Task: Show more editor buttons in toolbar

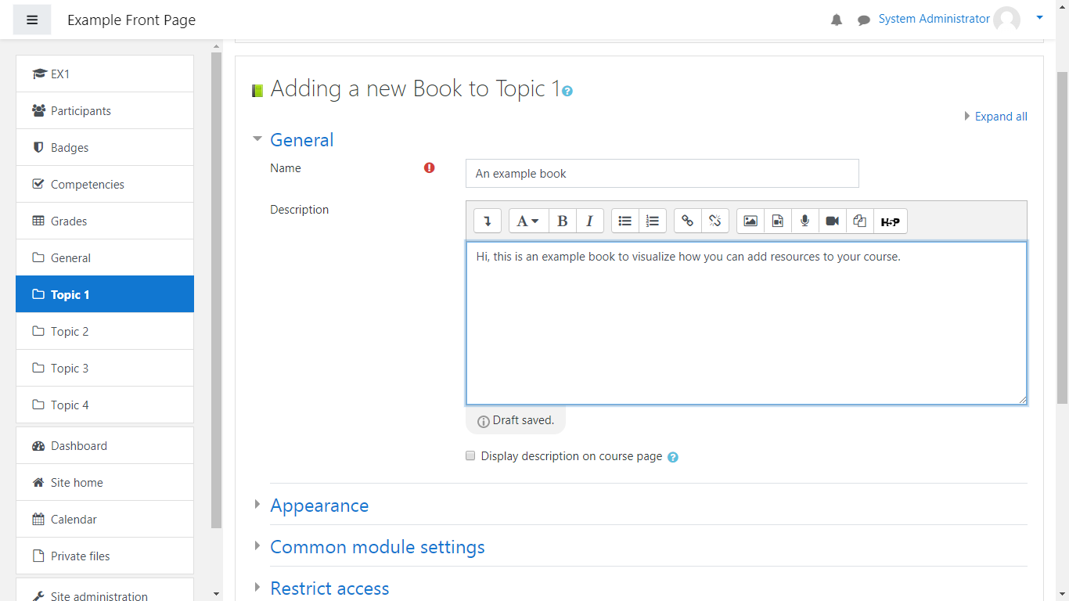Action: click(487, 221)
